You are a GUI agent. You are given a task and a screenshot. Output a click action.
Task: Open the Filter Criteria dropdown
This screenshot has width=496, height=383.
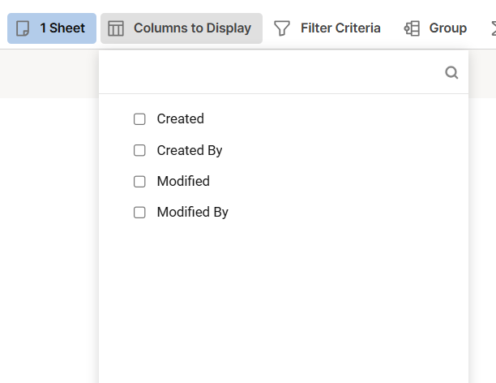327,28
